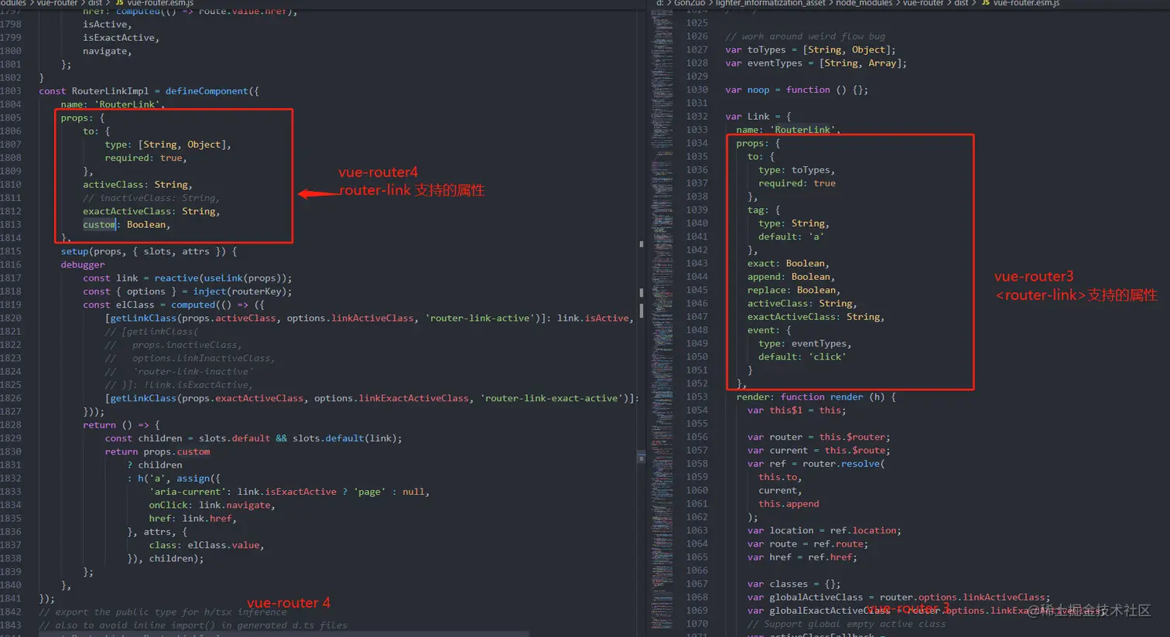Place cursor on defineComponent call

207,91
